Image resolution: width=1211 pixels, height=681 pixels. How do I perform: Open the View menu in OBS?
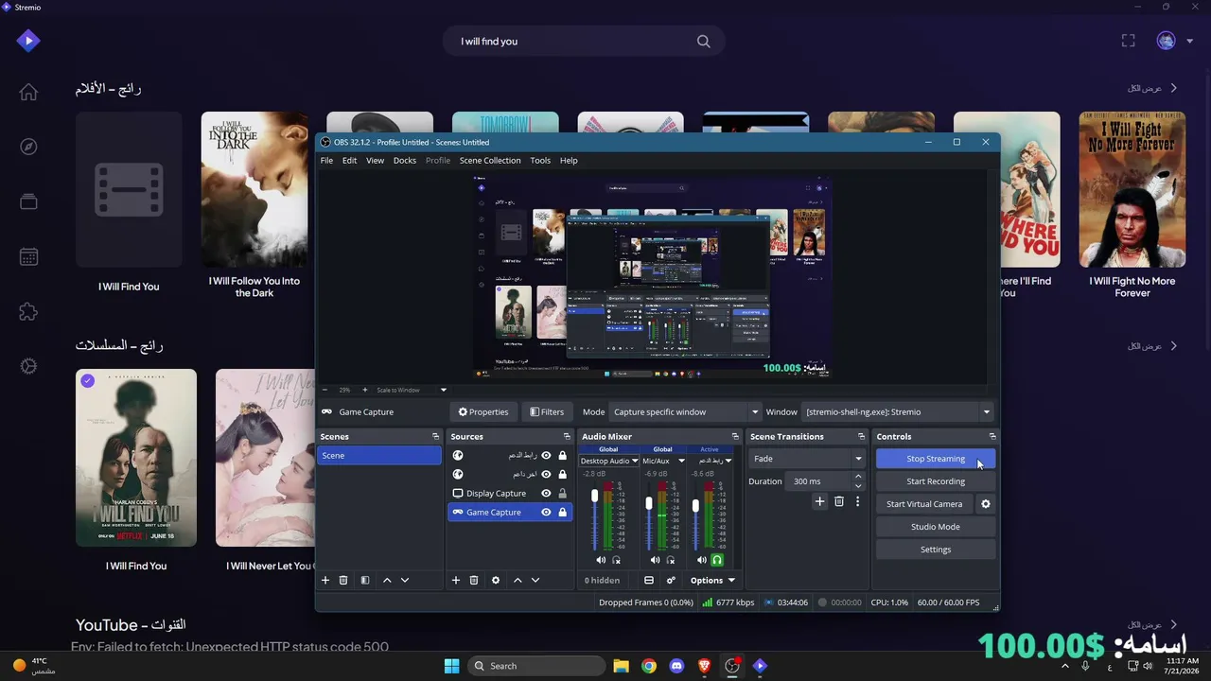click(x=375, y=160)
